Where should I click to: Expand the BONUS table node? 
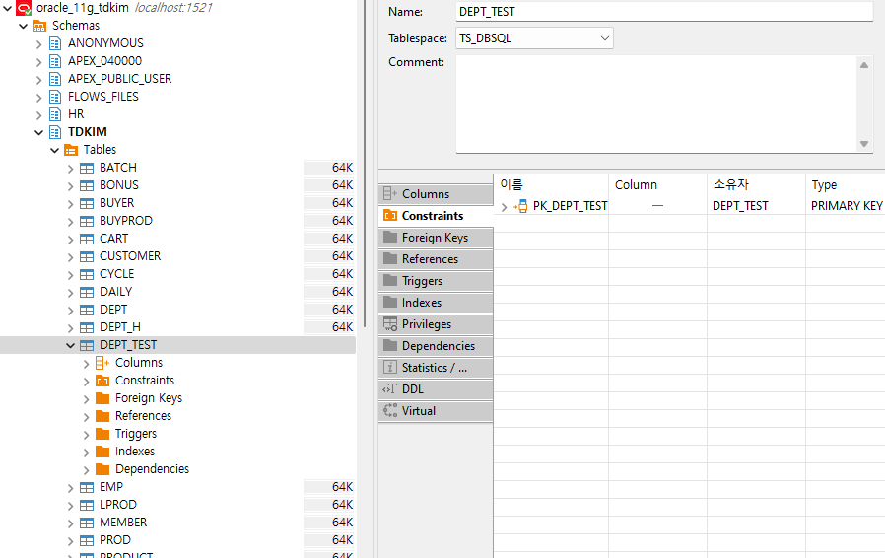(71, 186)
